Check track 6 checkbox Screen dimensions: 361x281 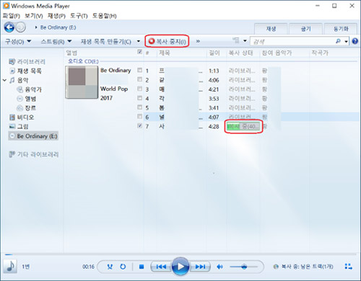(x=139, y=116)
